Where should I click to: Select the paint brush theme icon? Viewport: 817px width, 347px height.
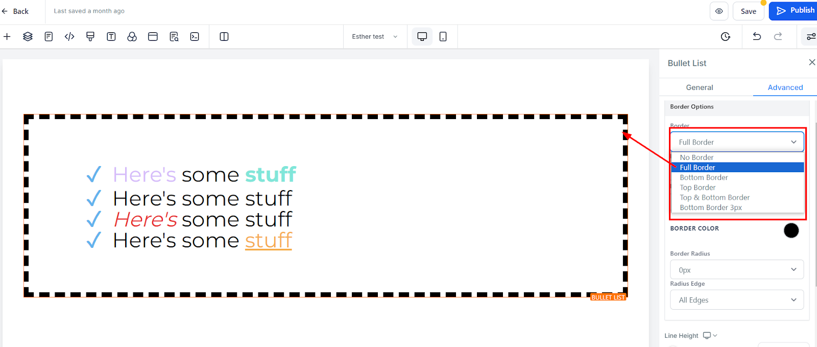(90, 36)
